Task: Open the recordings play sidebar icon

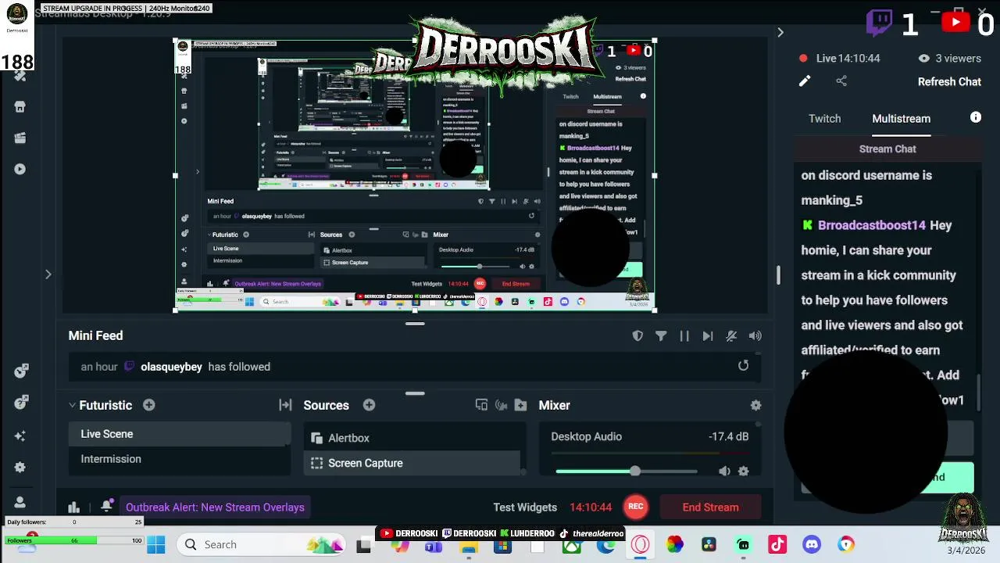Action: pyautogui.click(x=20, y=169)
